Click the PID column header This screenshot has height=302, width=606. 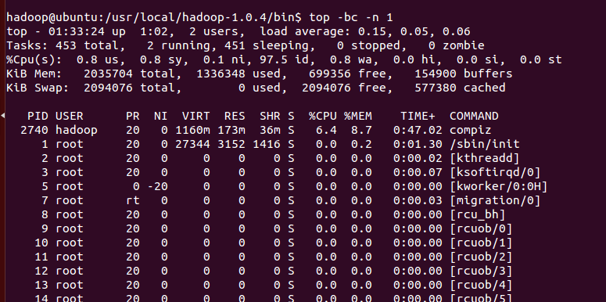tap(38, 116)
